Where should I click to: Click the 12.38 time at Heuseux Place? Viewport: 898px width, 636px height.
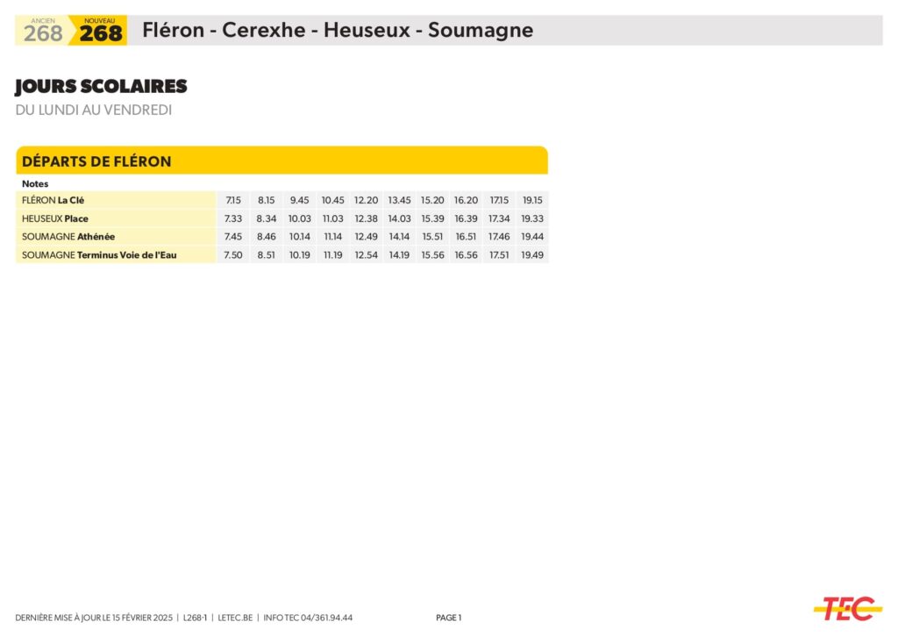(x=366, y=218)
